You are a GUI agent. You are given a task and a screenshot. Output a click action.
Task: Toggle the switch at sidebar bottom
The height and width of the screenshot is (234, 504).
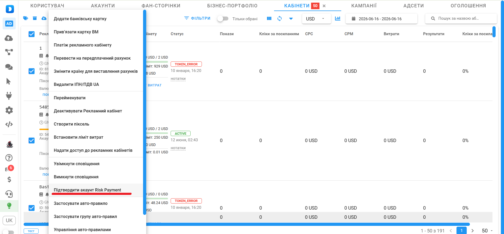pos(8,232)
